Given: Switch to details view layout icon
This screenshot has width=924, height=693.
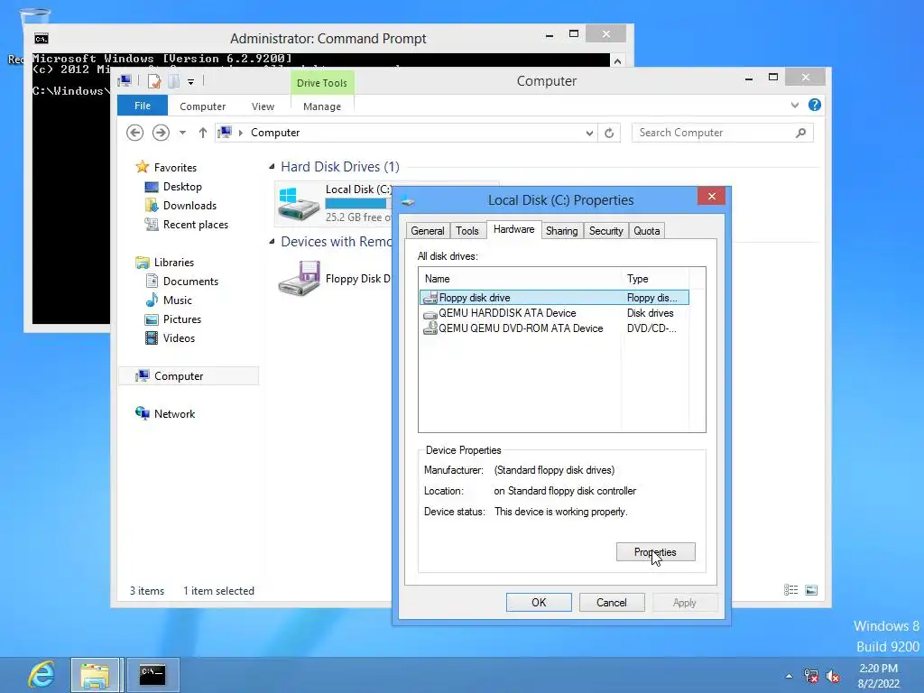Looking at the screenshot, I should pos(790,590).
